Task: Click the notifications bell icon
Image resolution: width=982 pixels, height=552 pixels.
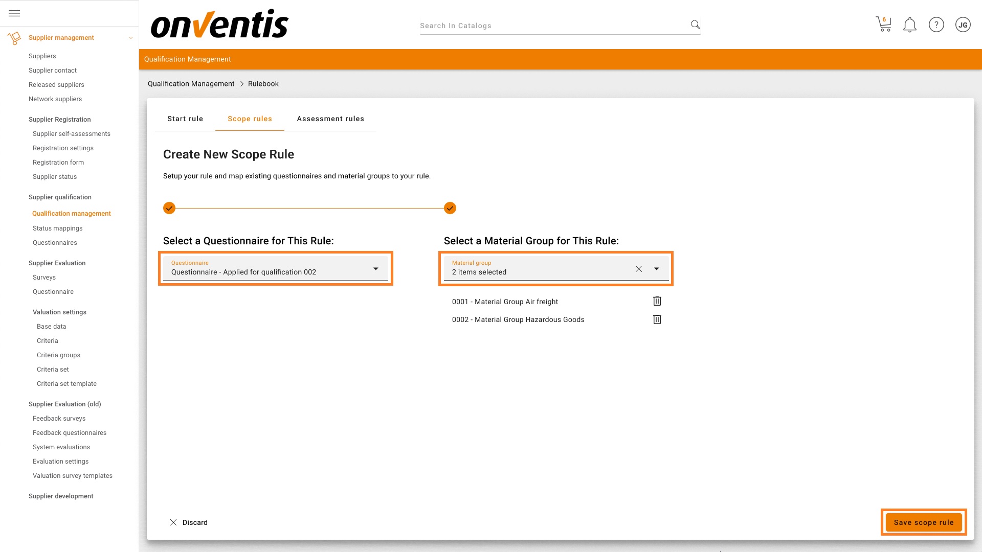Action: (x=909, y=25)
